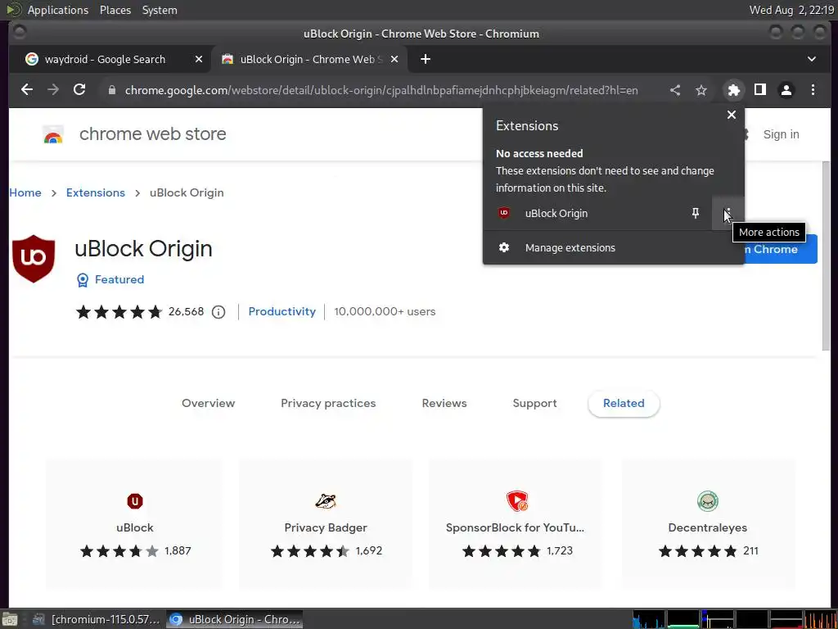
Task: Open Manage extensions
Action: click(x=614, y=247)
